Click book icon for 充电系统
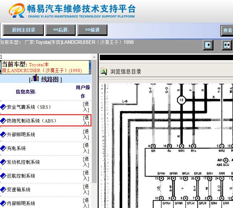 click(x=3, y=148)
